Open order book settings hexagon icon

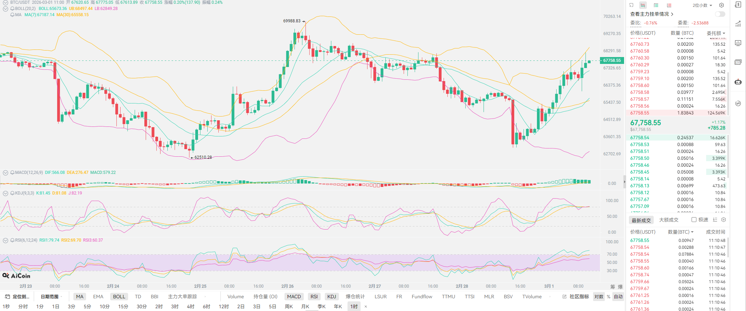coord(722,5)
